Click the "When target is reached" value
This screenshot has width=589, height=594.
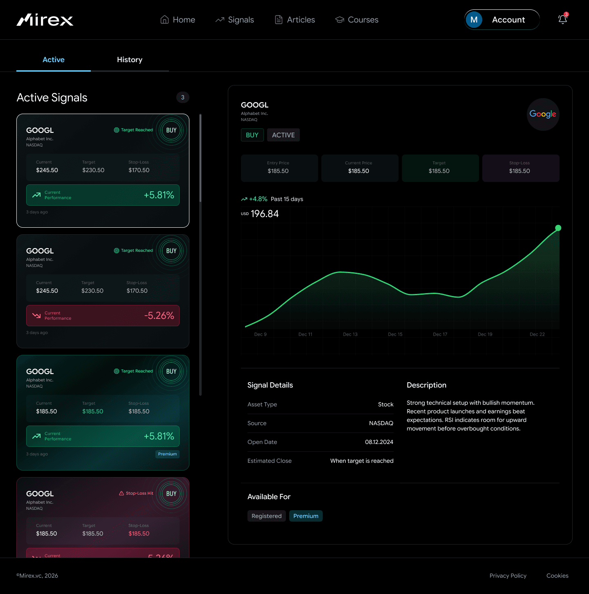pos(362,461)
